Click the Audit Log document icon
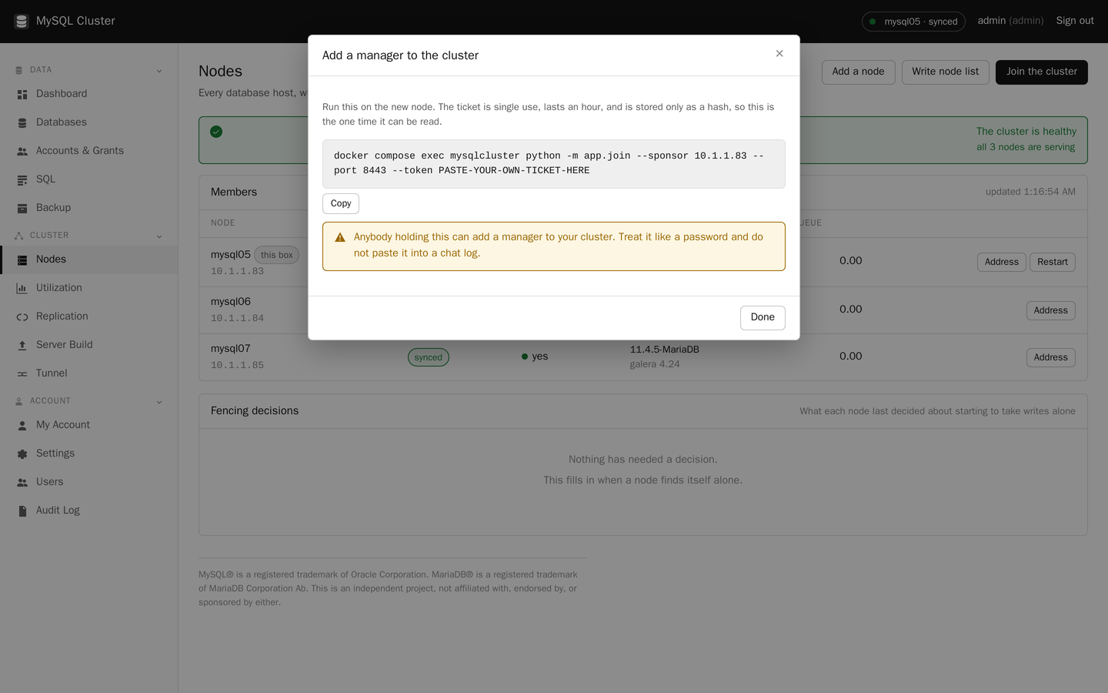 click(x=22, y=511)
